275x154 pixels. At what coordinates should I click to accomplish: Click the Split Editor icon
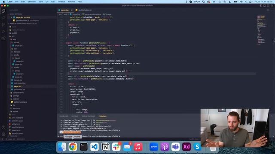[268, 10]
